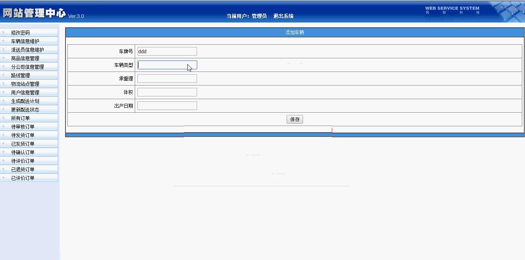525x260 pixels.
Task: Click 生成配送计划 menu item
Action: (25, 101)
